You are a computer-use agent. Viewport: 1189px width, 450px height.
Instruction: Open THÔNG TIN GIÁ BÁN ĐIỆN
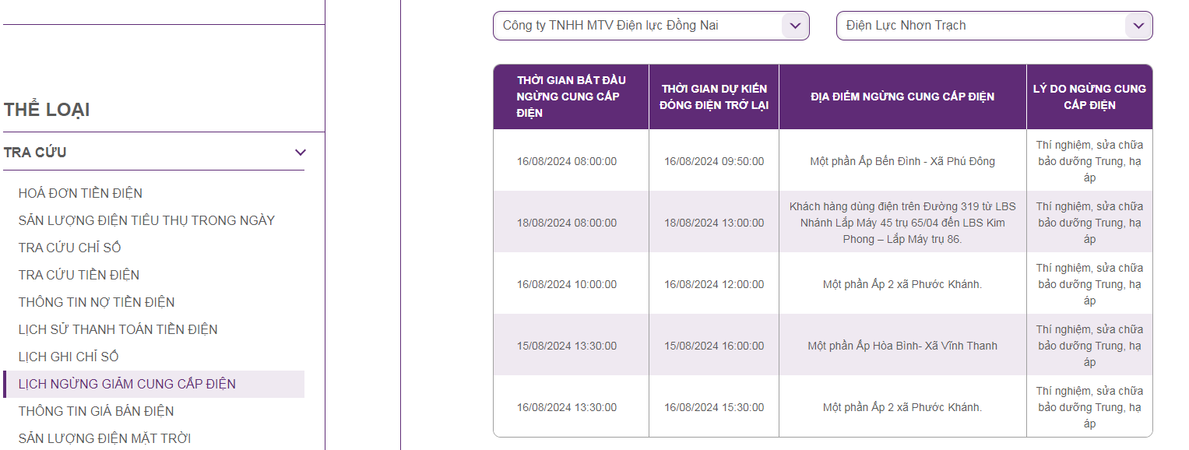point(97,411)
